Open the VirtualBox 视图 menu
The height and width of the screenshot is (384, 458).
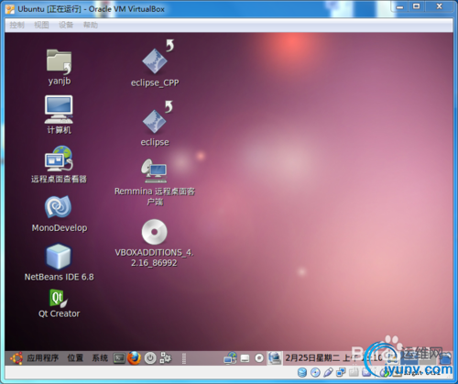[41, 25]
